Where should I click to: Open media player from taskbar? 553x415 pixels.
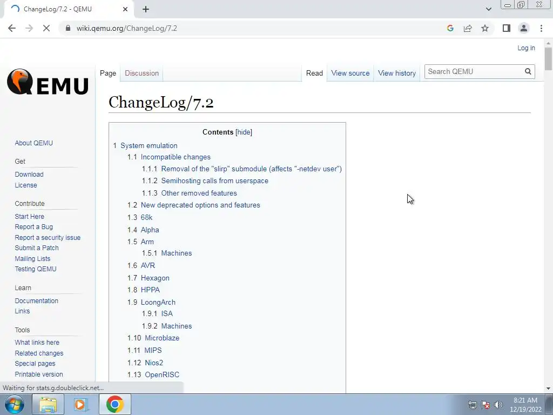click(80, 404)
